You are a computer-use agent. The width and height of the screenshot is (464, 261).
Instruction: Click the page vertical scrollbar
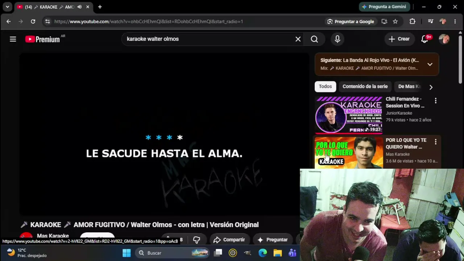coord(461,60)
